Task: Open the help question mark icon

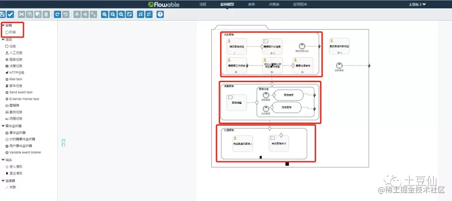Action: pyautogui.click(x=160, y=14)
